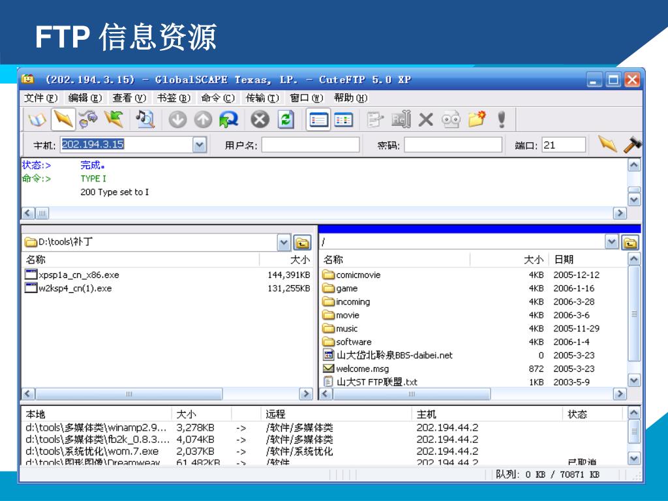The image size is (668, 501).
Task: Click the 密码 password input field
Action: (453, 145)
